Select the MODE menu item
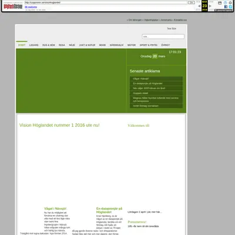The height and width of the screenshot is (235, 235). (x=102, y=45)
